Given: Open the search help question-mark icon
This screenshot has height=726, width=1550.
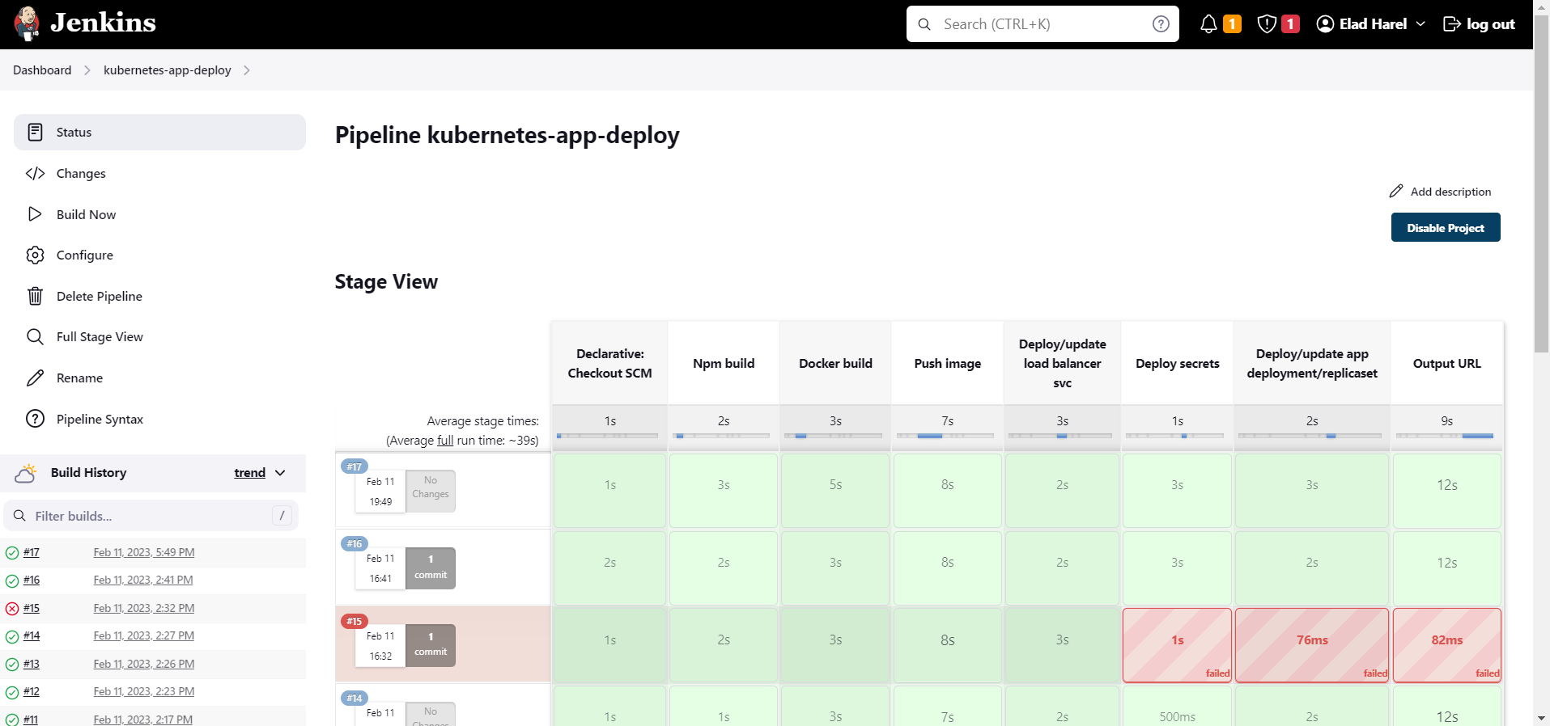Looking at the screenshot, I should (x=1161, y=24).
